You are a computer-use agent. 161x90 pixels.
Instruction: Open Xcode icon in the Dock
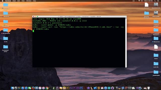(95, 88)
